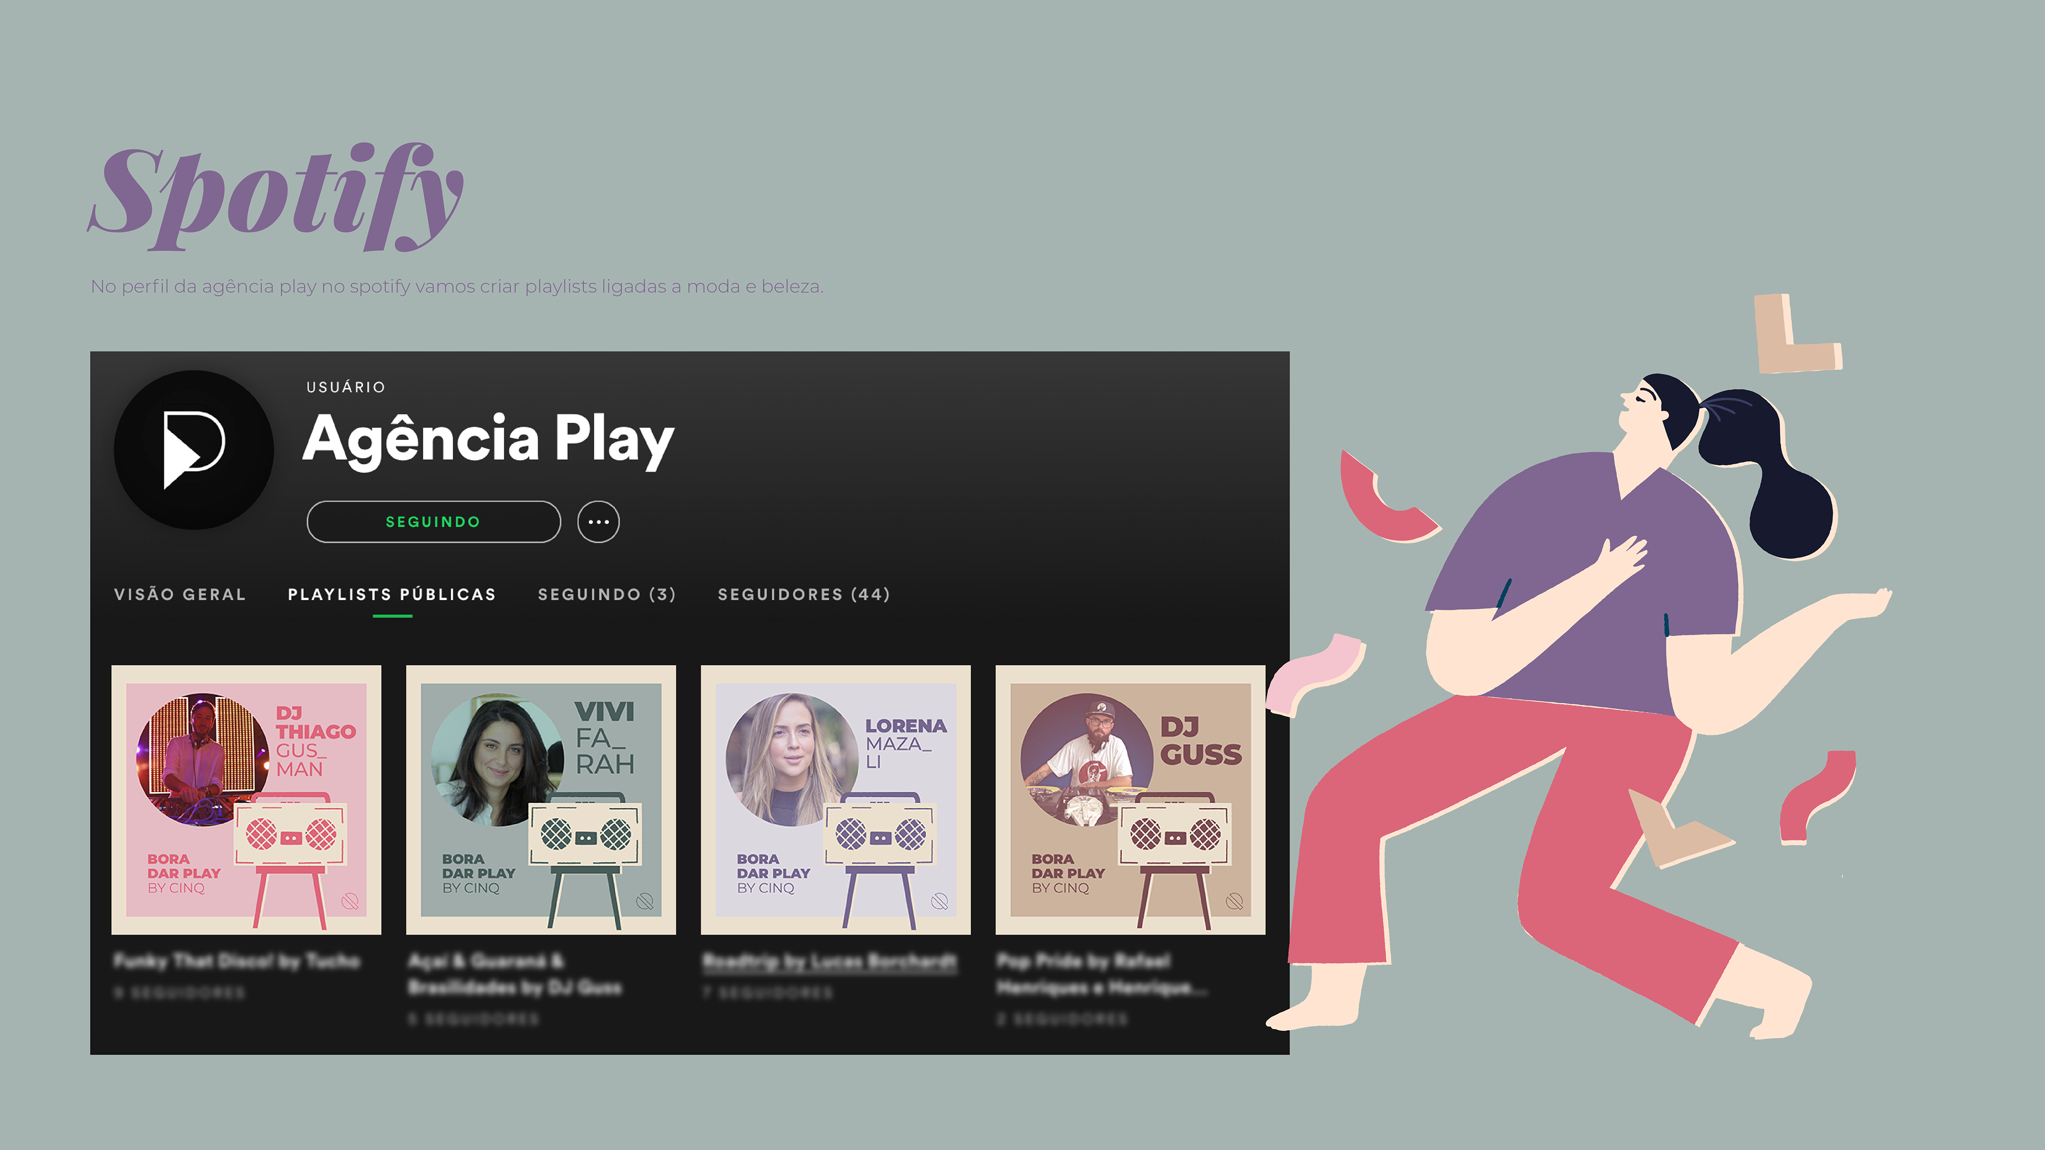Click the Funky That Disco playlist title
2045x1150 pixels.
coord(236,961)
